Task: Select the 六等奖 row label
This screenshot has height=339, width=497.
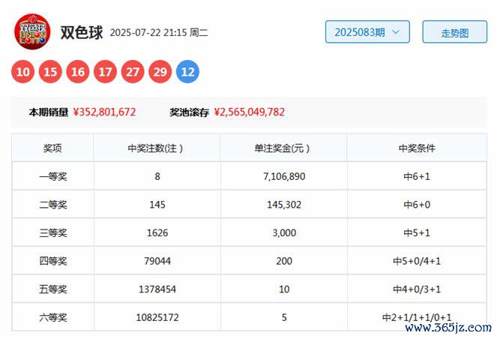Action: [53, 317]
